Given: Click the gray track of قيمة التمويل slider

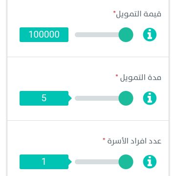Looking at the screenshot, I should tap(97, 35).
